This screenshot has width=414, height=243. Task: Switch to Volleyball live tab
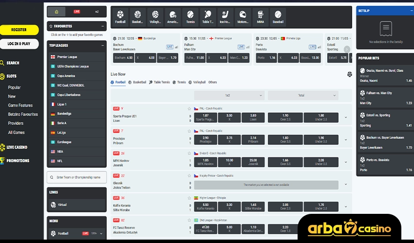click(197, 83)
